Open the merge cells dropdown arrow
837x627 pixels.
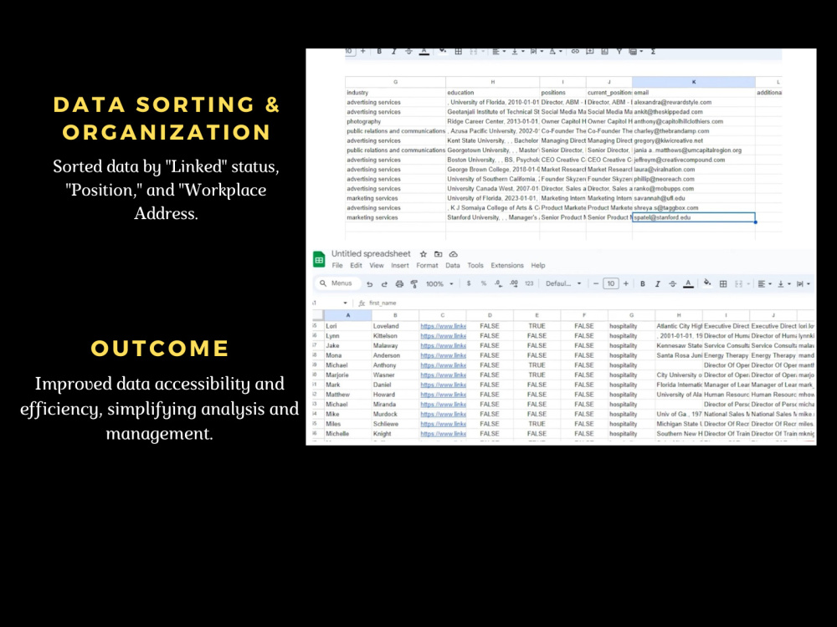tap(748, 284)
